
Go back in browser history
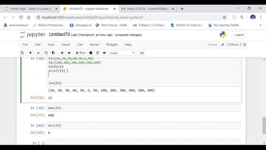coord(5,17)
